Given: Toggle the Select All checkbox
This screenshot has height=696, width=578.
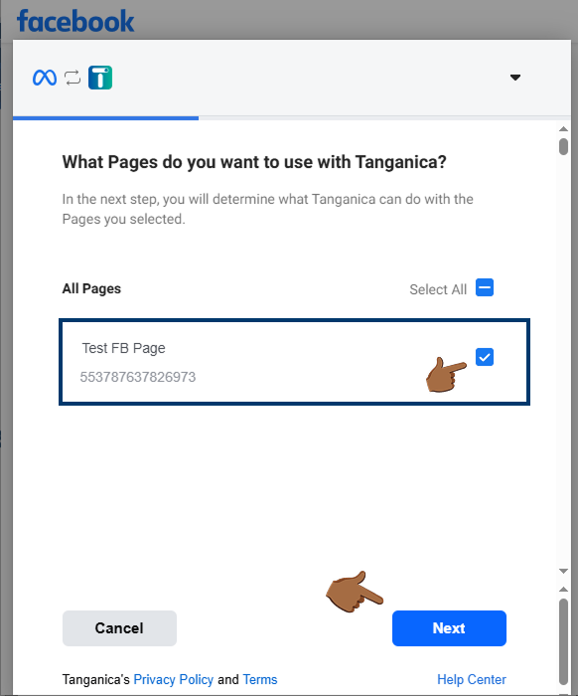Looking at the screenshot, I should click(485, 287).
